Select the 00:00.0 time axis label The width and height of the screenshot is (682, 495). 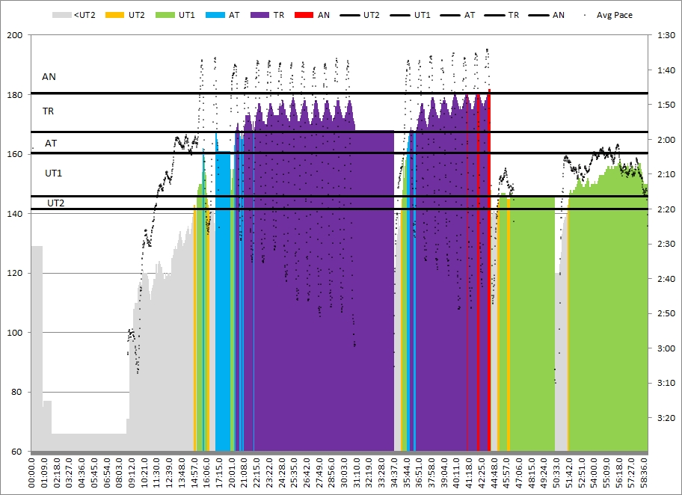31,473
